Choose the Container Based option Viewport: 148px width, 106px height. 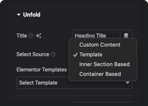coord(100,74)
